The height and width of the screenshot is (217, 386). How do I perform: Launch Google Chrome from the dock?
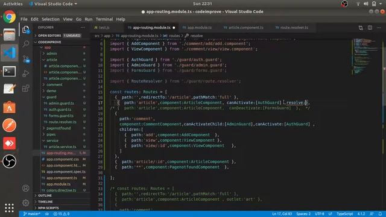tap(10, 17)
